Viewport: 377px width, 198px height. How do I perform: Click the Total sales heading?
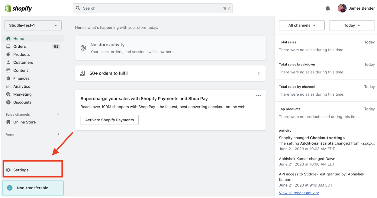tap(288, 42)
